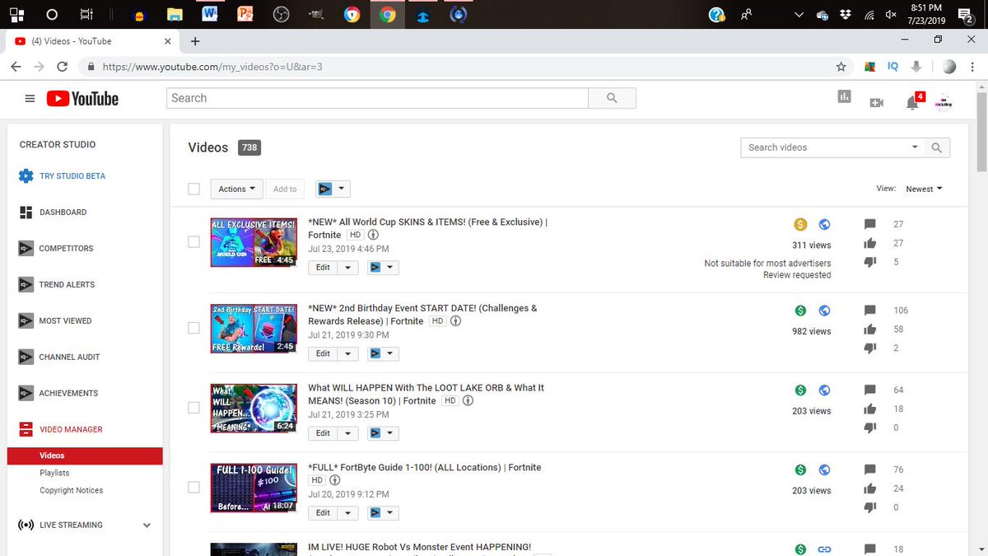The height and width of the screenshot is (556, 988).
Task: Click Edit button for World Cup SKINS video
Action: [323, 268]
